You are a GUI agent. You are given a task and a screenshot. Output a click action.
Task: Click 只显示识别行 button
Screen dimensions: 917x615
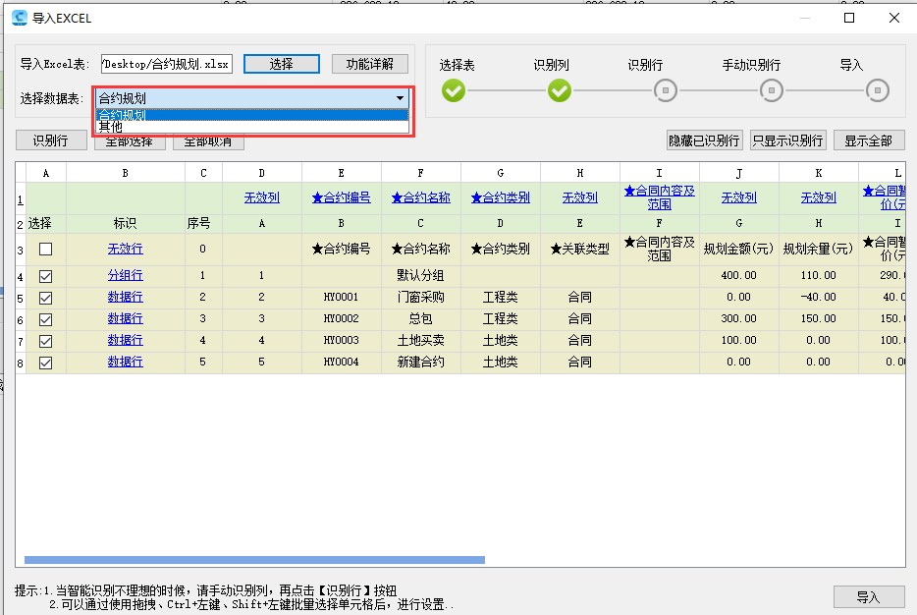pos(787,140)
